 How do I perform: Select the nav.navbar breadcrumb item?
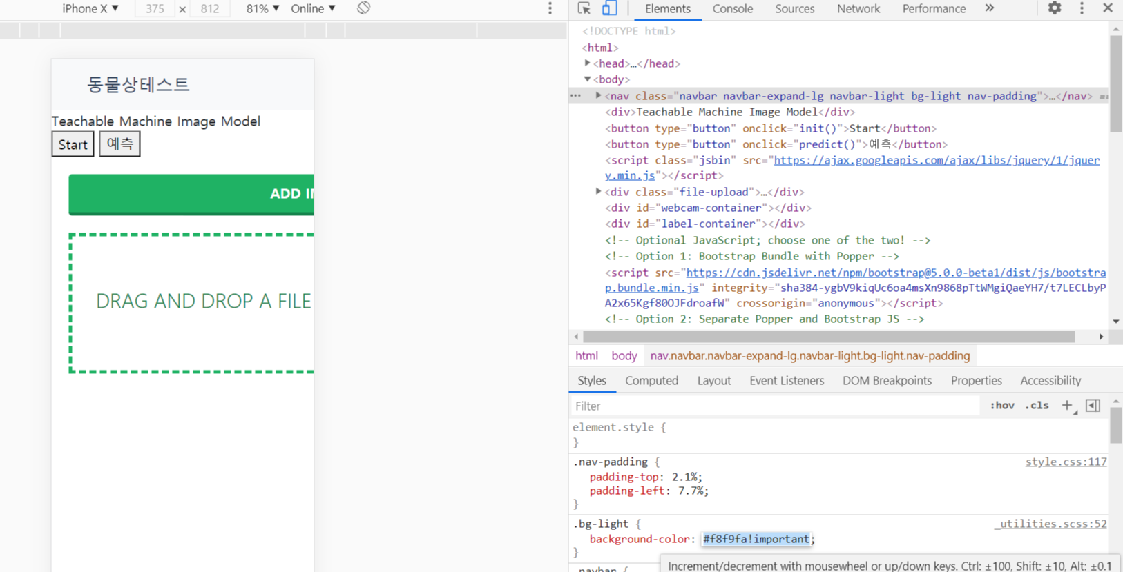click(809, 356)
